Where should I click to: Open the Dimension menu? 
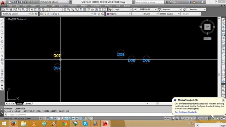pos(72,6)
